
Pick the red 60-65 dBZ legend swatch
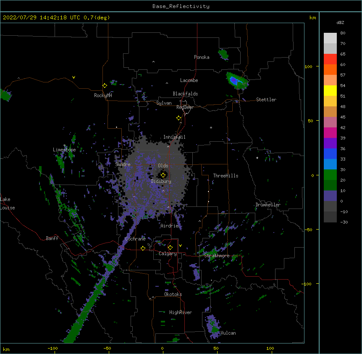click(x=330, y=59)
